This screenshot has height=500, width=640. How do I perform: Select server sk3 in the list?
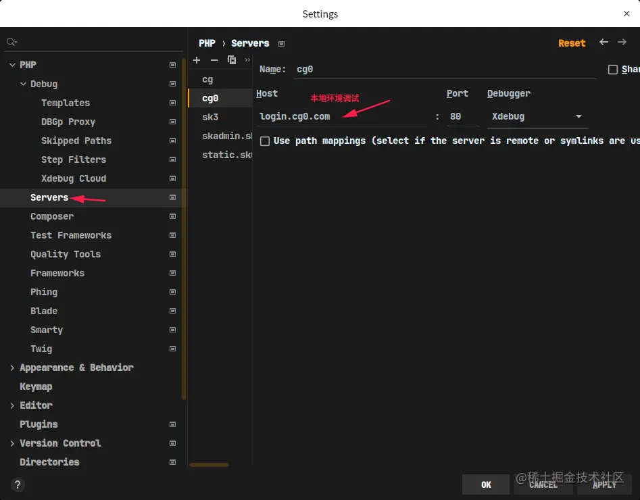point(220,117)
